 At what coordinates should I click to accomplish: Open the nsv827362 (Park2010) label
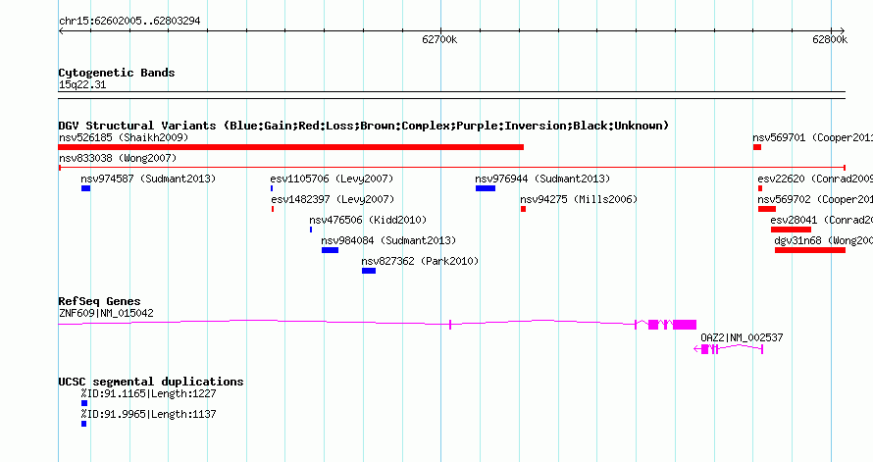coord(420,261)
